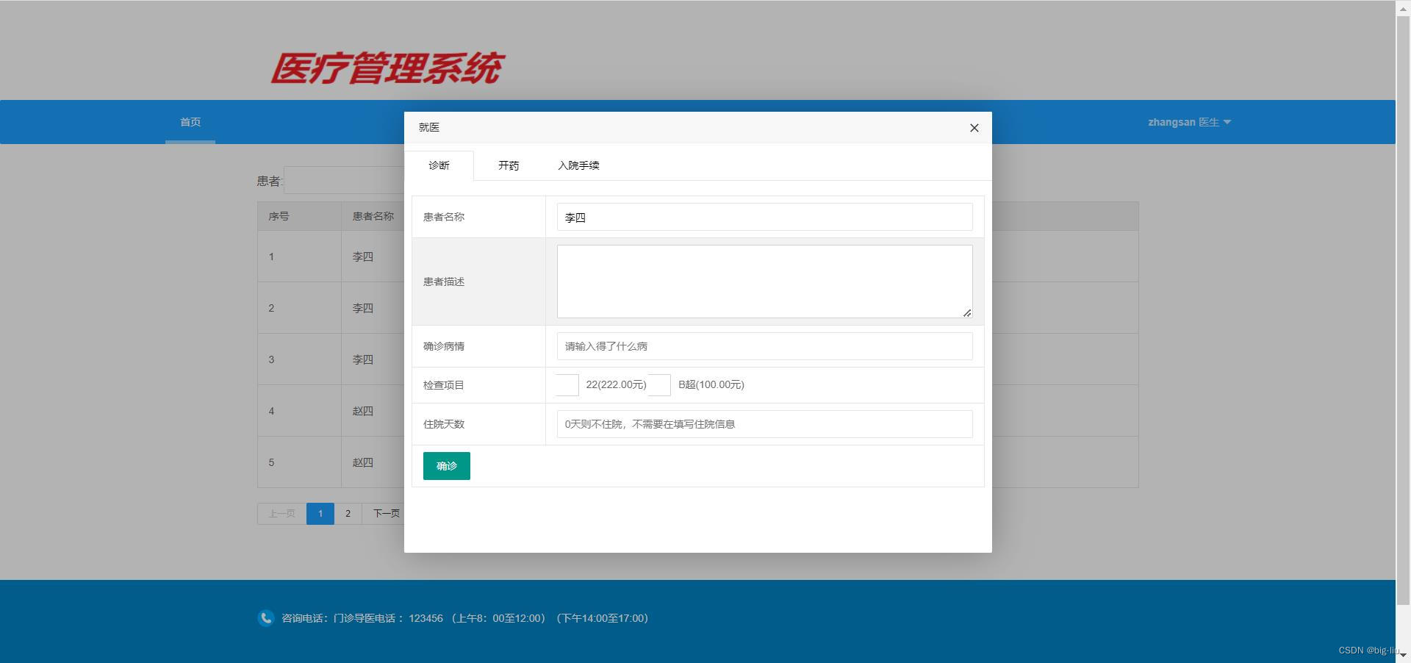
Task: Open the 入院手续 tab
Action: 578,165
